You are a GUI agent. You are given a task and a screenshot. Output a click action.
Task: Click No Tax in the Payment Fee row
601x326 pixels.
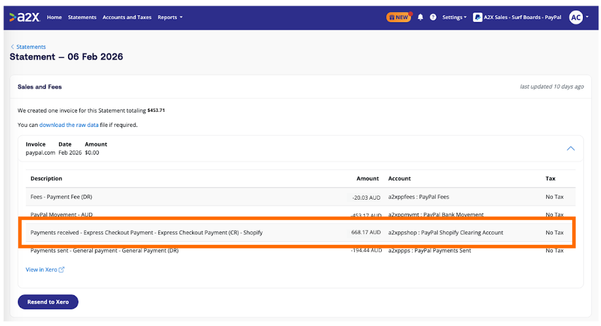(555, 197)
